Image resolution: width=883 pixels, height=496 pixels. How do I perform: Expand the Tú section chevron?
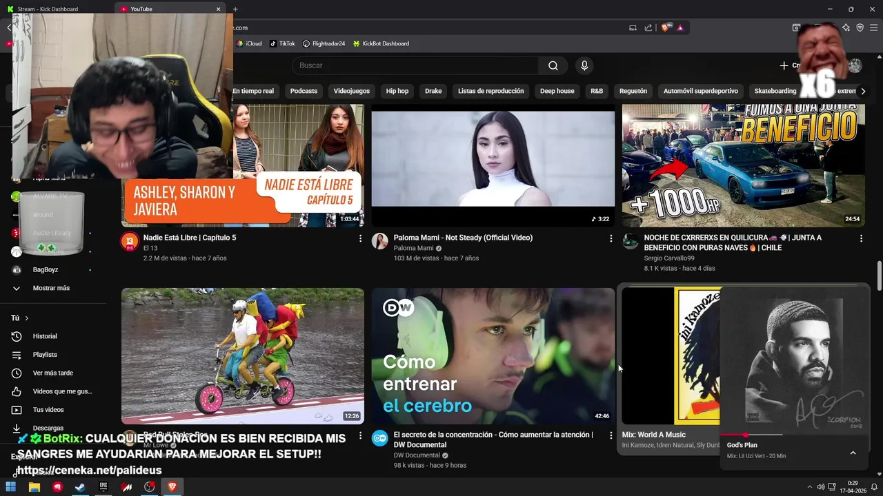pos(27,318)
